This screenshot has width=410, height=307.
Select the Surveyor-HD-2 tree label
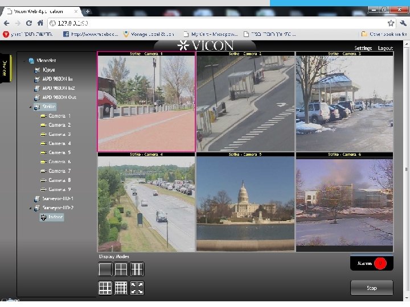58,208
